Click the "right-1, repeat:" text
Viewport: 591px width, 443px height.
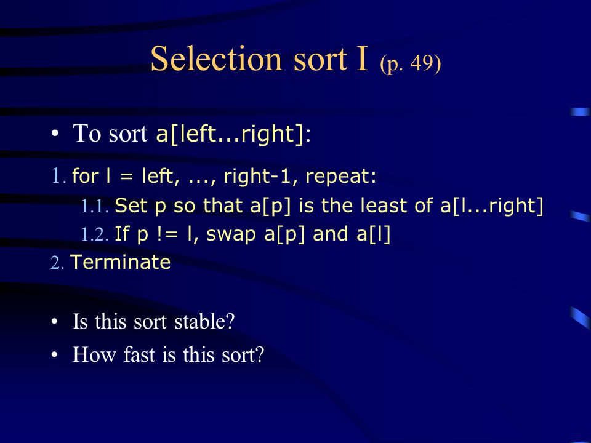click(x=300, y=176)
